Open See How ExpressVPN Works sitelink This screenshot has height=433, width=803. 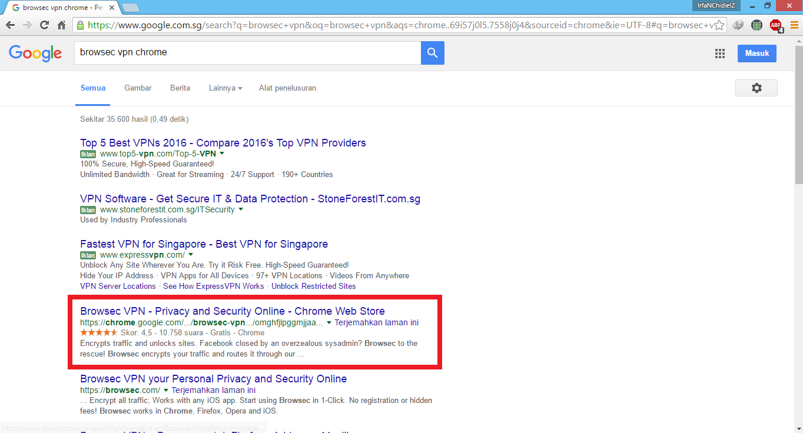214,287
